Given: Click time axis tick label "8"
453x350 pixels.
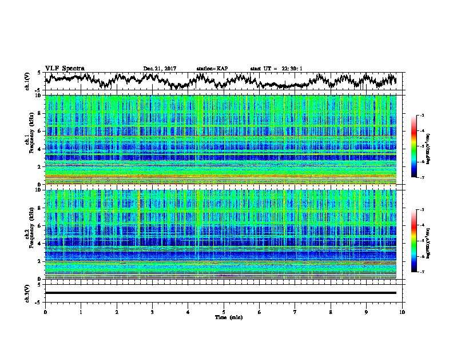Looking at the screenshot, I should click(x=331, y=312).
